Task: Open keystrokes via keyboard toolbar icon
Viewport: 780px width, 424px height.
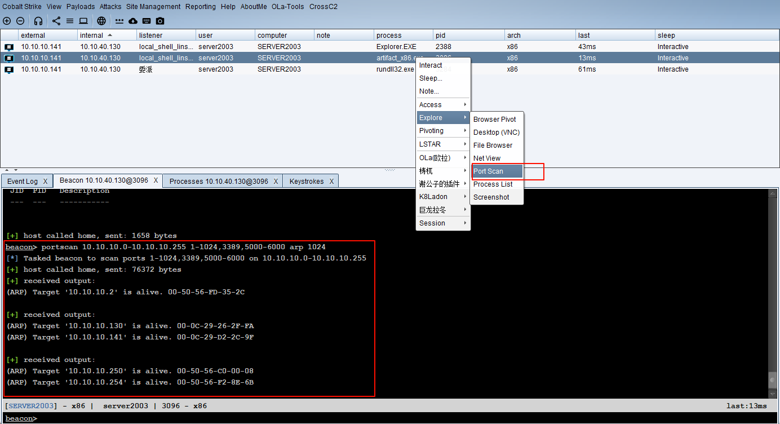Action: point(147,21)
